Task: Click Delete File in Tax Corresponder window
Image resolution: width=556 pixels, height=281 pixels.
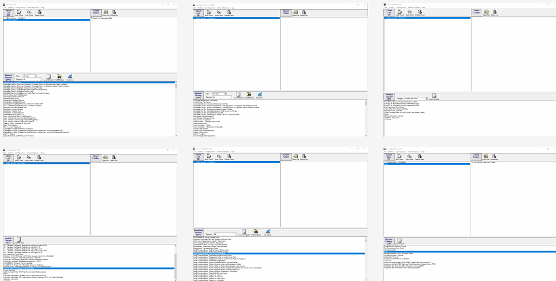Action: (304, 157)
